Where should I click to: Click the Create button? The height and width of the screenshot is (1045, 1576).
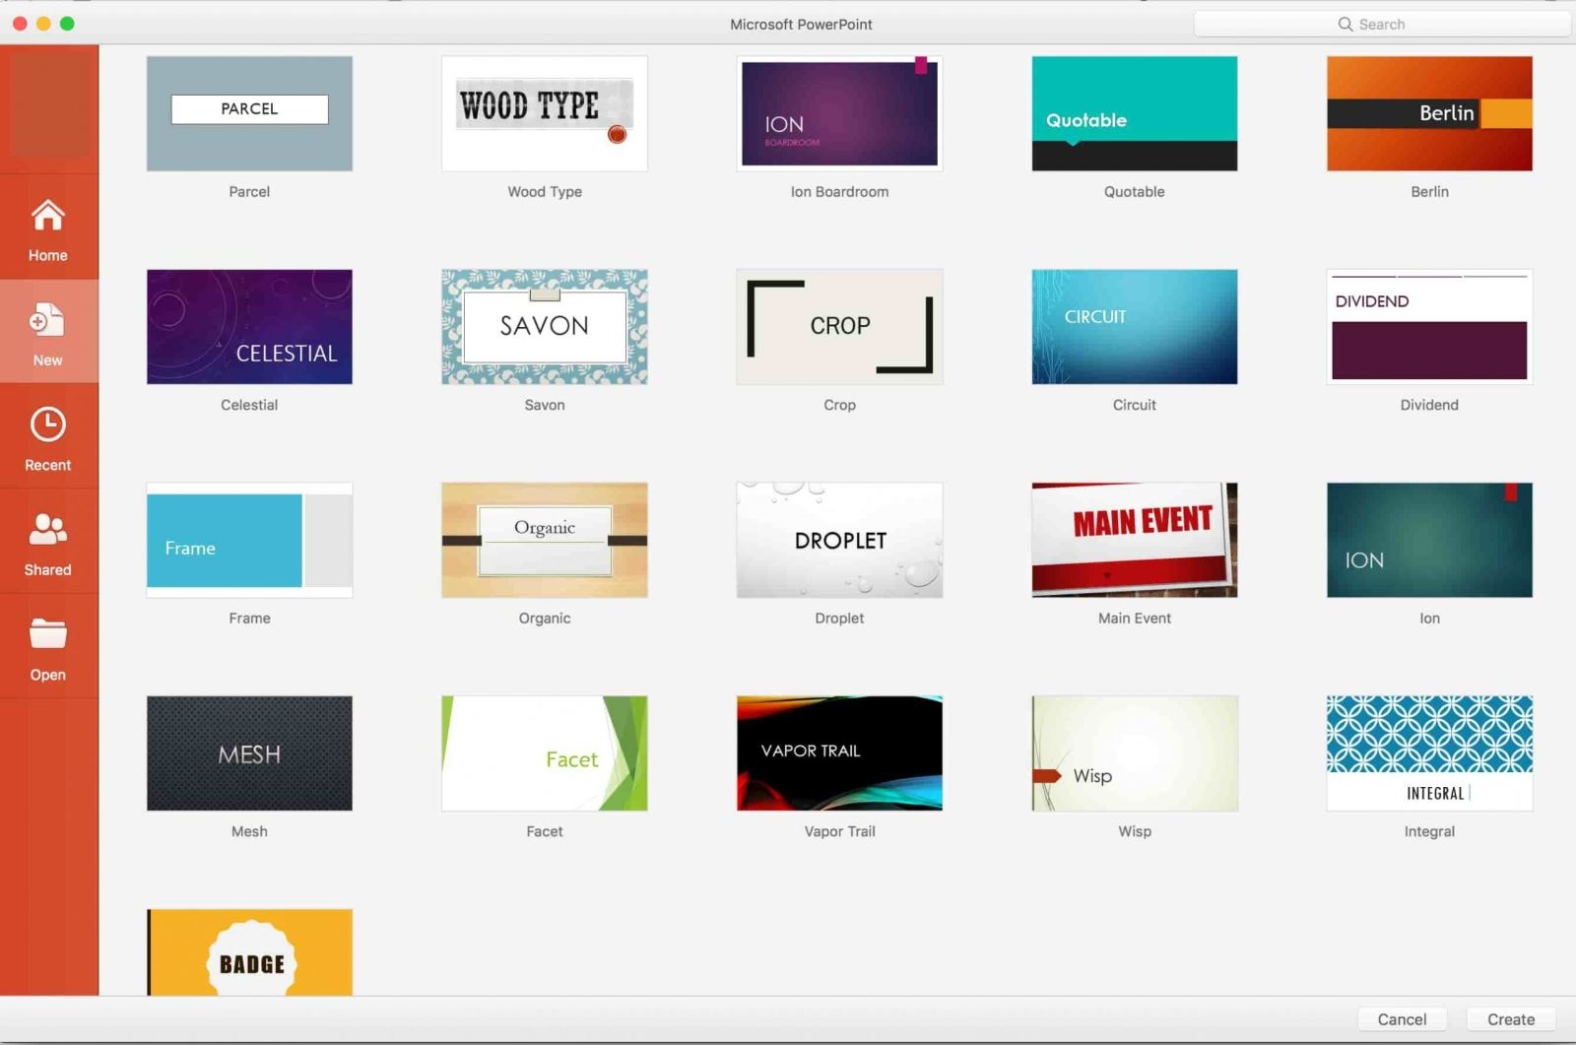point(1511,1019)
